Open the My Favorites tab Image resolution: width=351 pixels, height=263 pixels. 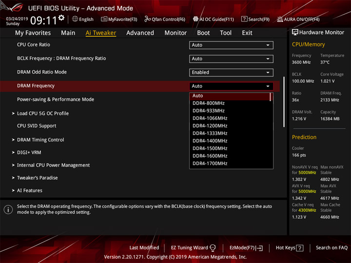(x=33, y=33)
